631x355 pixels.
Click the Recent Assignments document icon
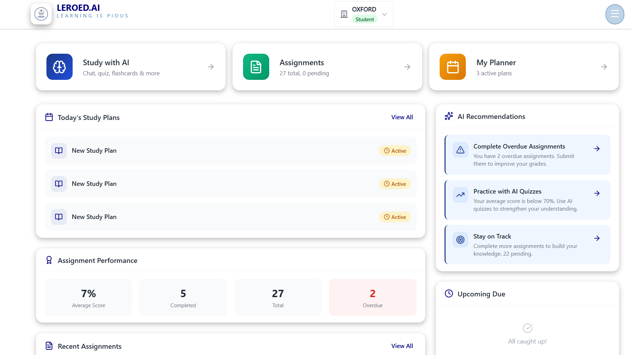pyautogui.click(x=49, y=346)
